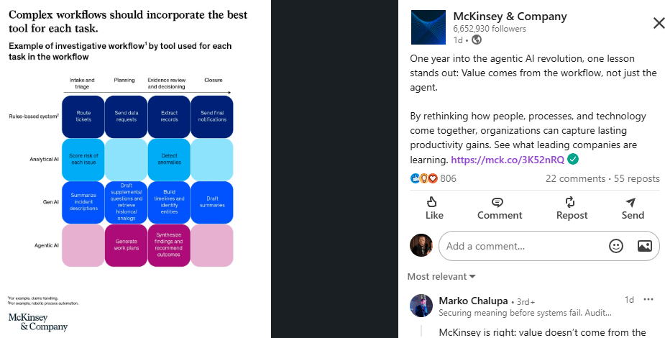Screen dimensions: 665x338
Task: Click the Repost arrows icon
Action: [571, 202]
